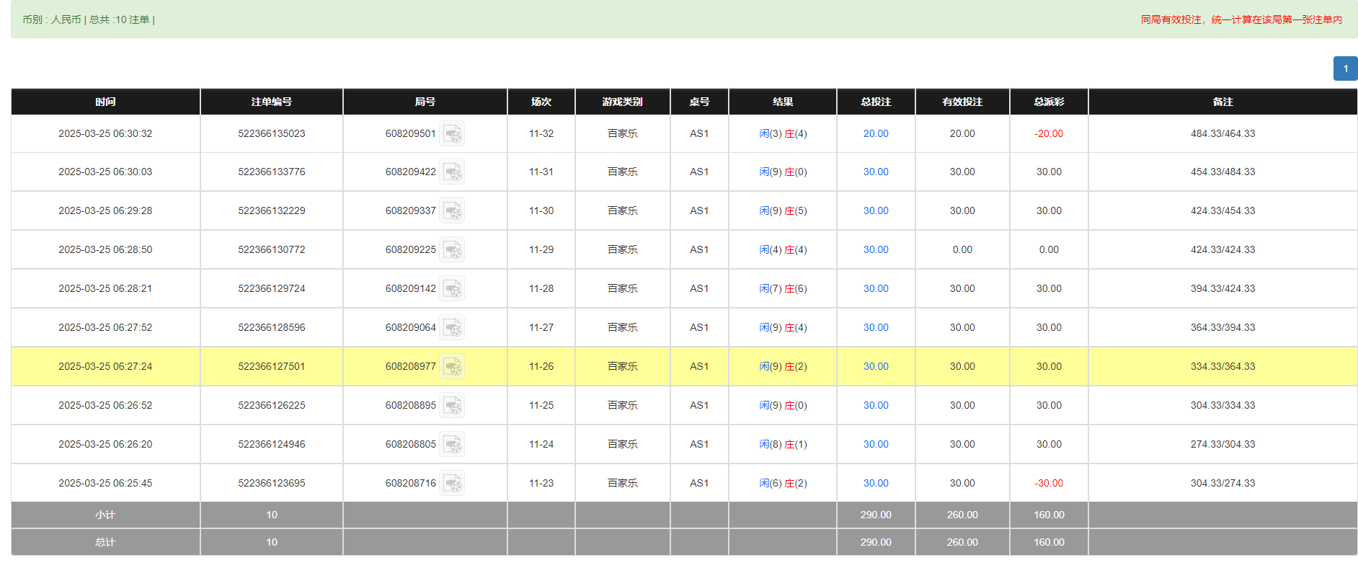Click the replay icon for round 608209337
1358x568 pixels.
[x=452, y=211]
